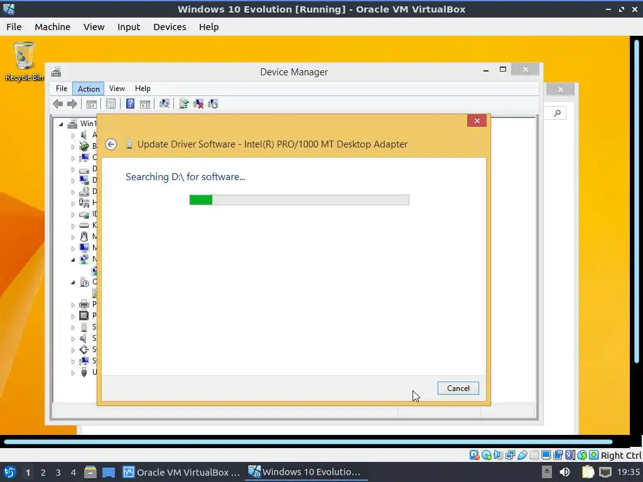The width and height of the screenshot is (643, 482).
Task: Click the vertical scrollbar at VM right edge
Action: coord(637,201)
